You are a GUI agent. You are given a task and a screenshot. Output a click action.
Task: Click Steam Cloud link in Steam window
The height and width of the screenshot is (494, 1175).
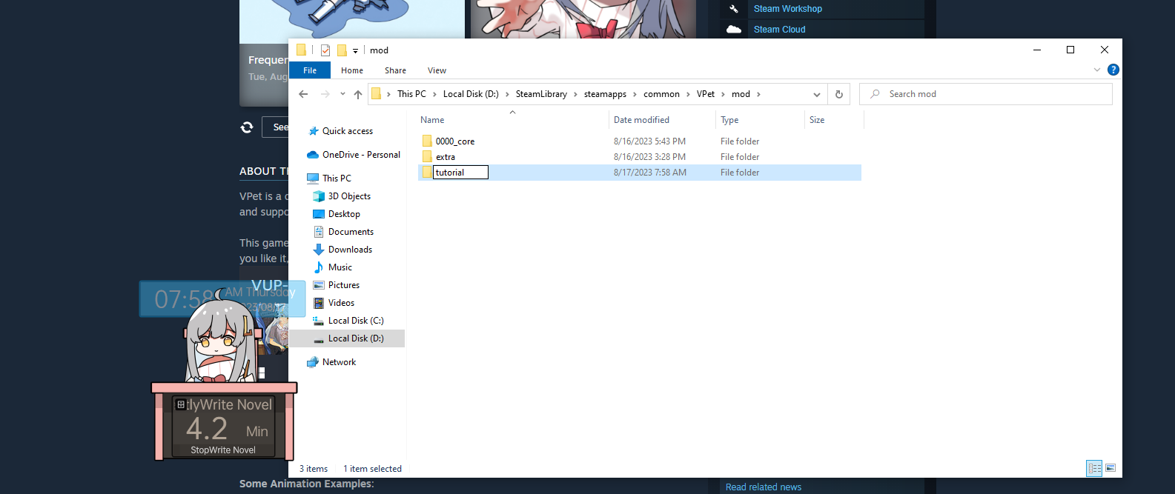coord(779,30)
